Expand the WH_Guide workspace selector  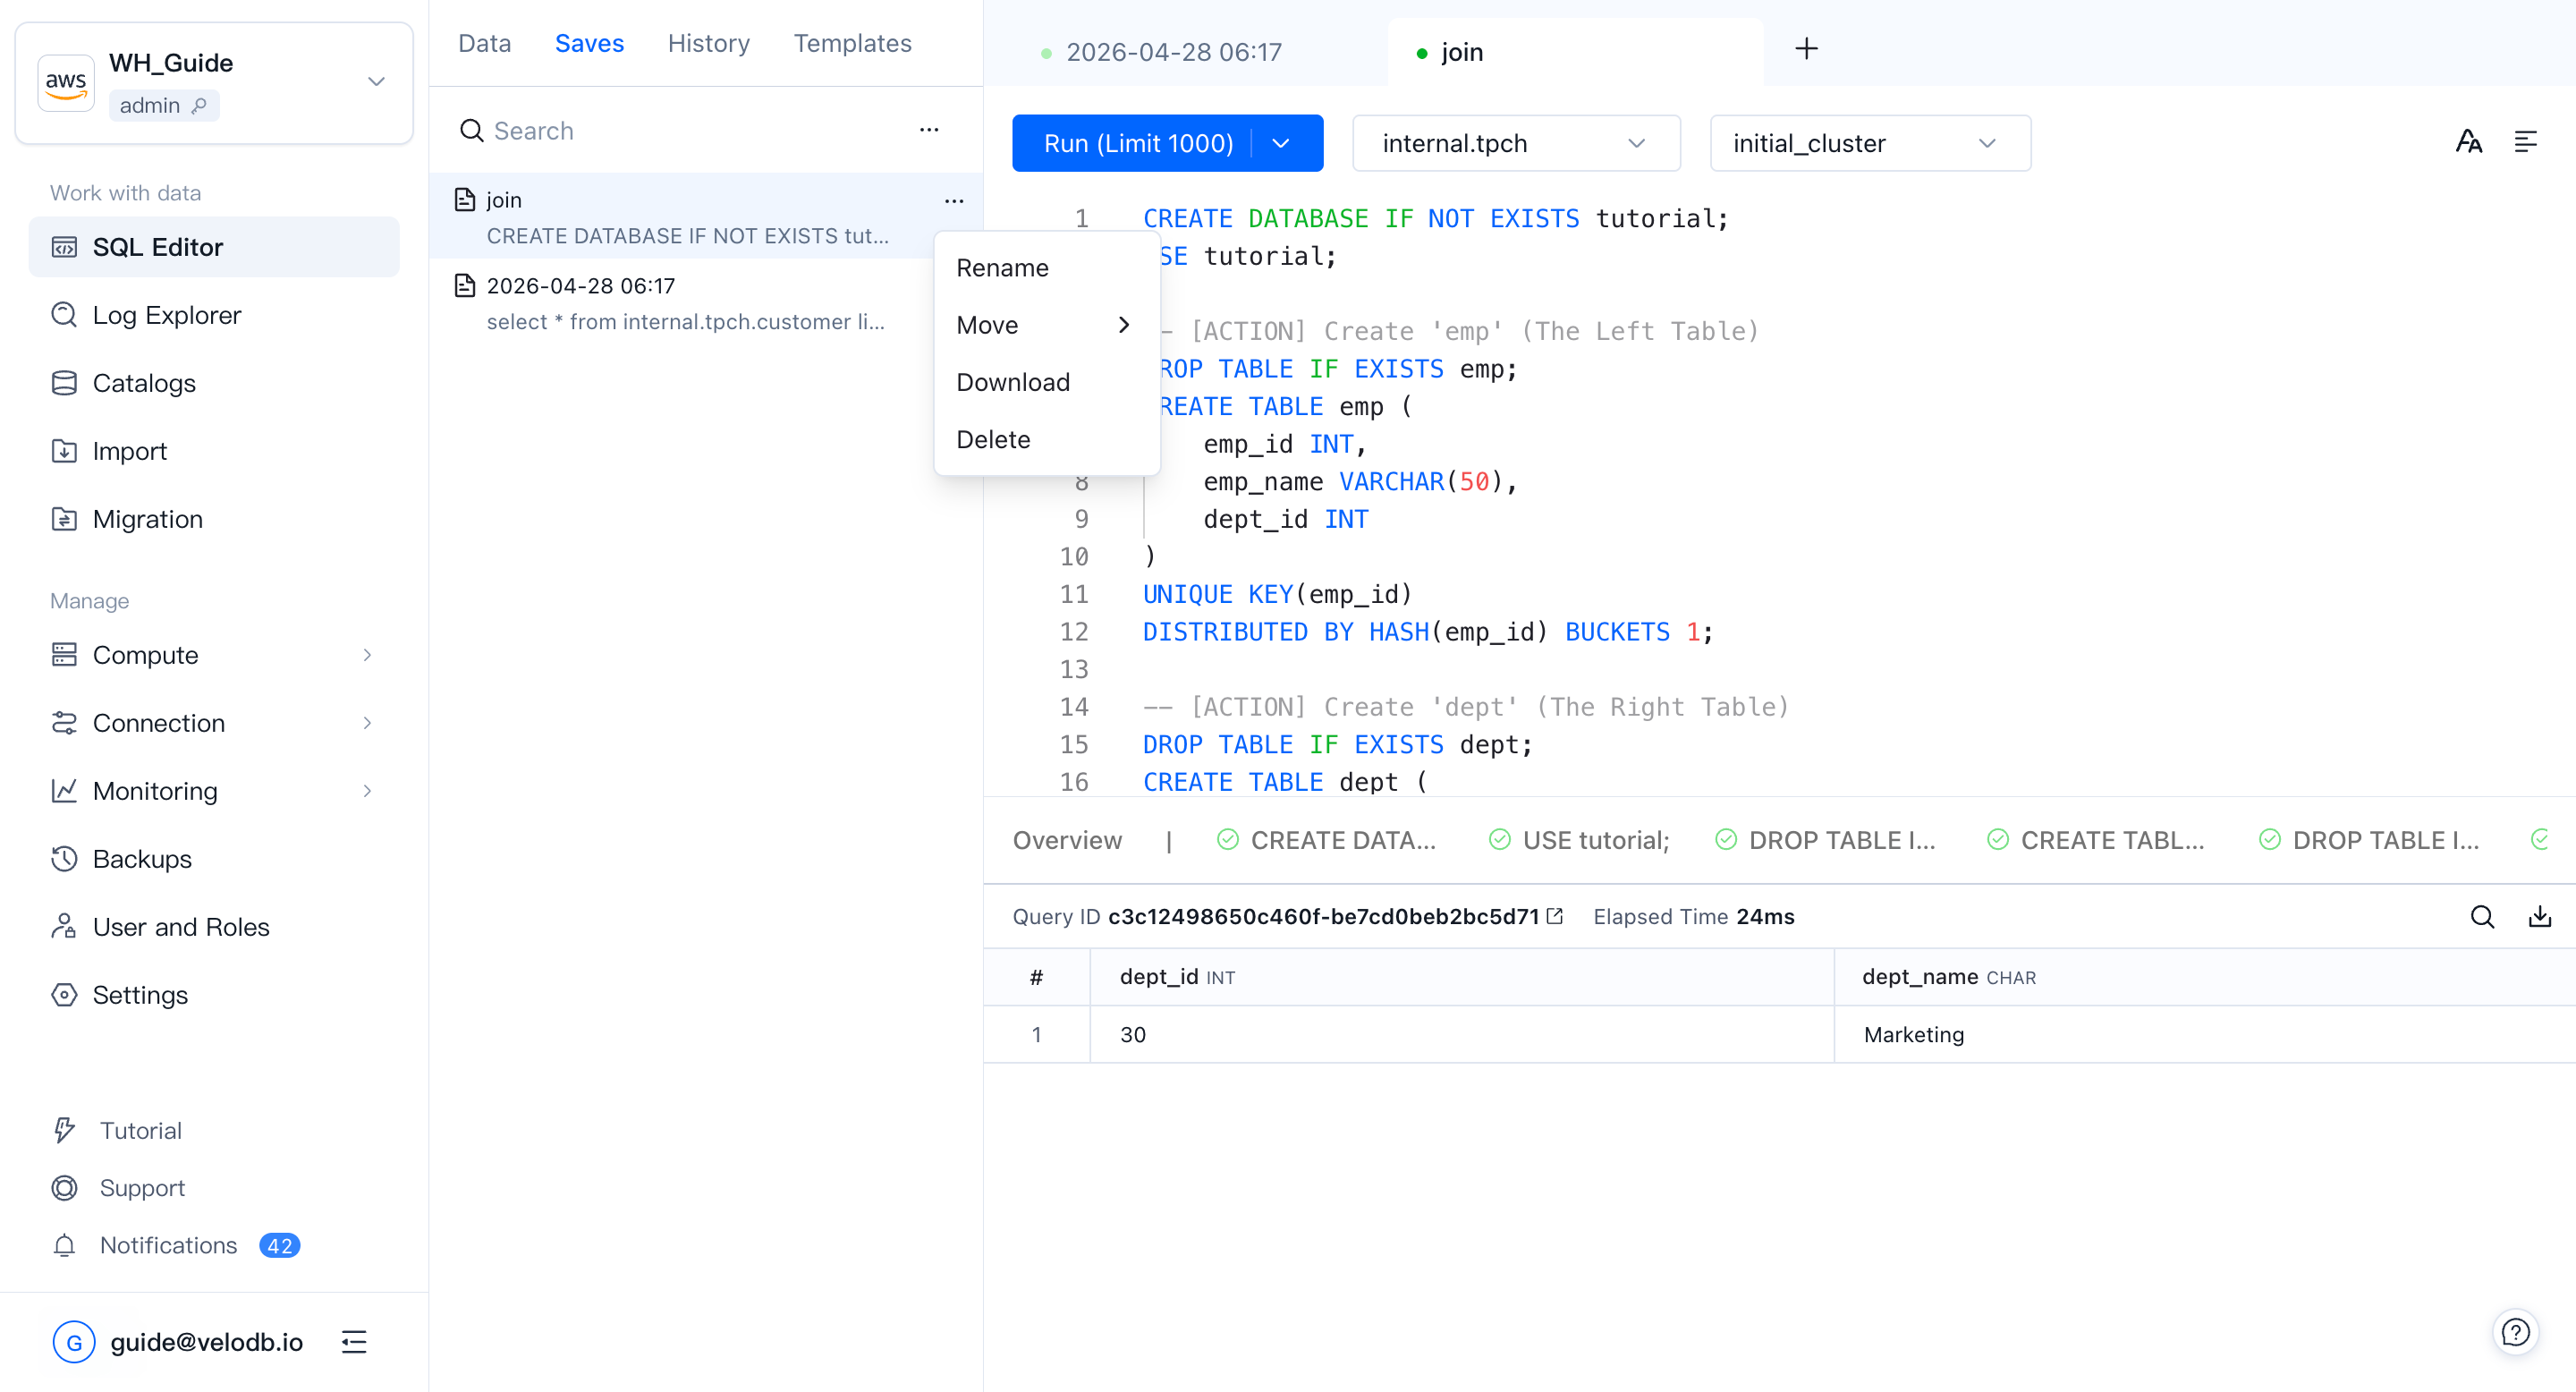click(x=376, y=81)
